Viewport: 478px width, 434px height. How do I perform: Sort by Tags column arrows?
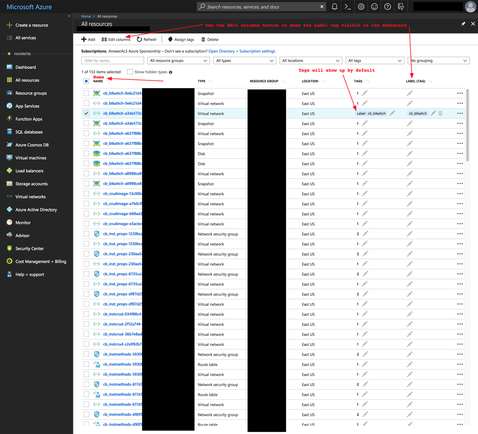(x=367, y=81)
